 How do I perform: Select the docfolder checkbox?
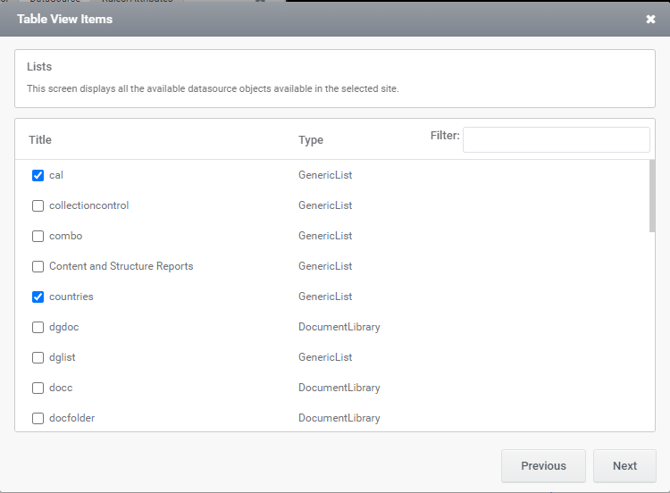(x=38, y=418)
